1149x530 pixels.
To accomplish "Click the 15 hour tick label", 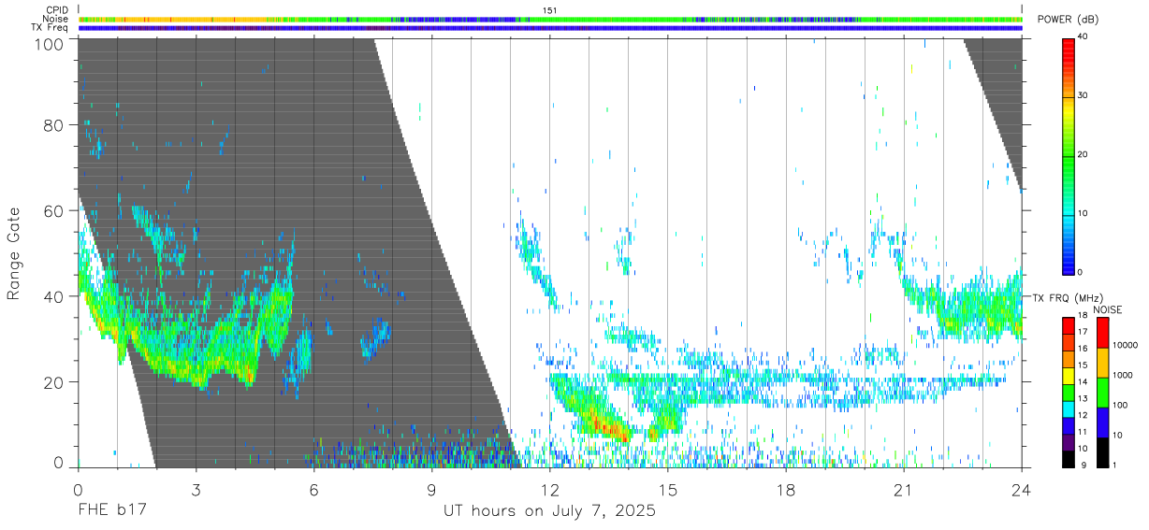I will coord(668,489).
